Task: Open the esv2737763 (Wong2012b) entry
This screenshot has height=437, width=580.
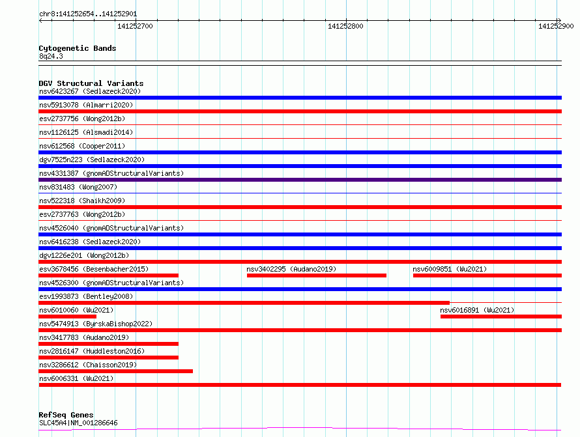Action: (x=82, y=214)
